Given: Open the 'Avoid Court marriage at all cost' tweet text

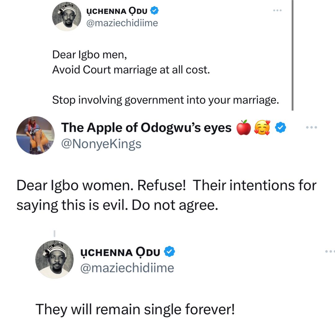Looking at the screenshot, I should coord(131,70).
